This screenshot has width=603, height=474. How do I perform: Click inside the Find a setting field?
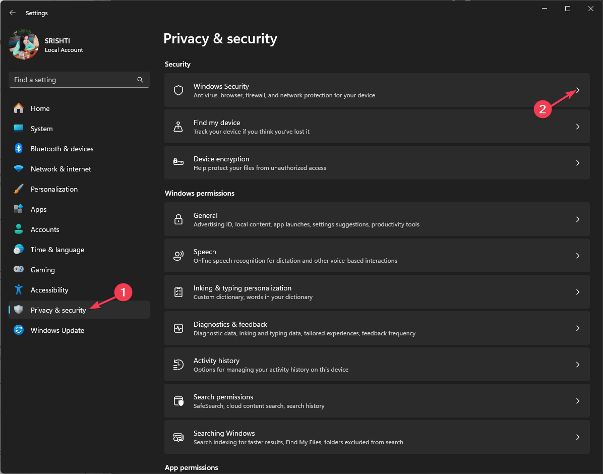pos(71,80)
